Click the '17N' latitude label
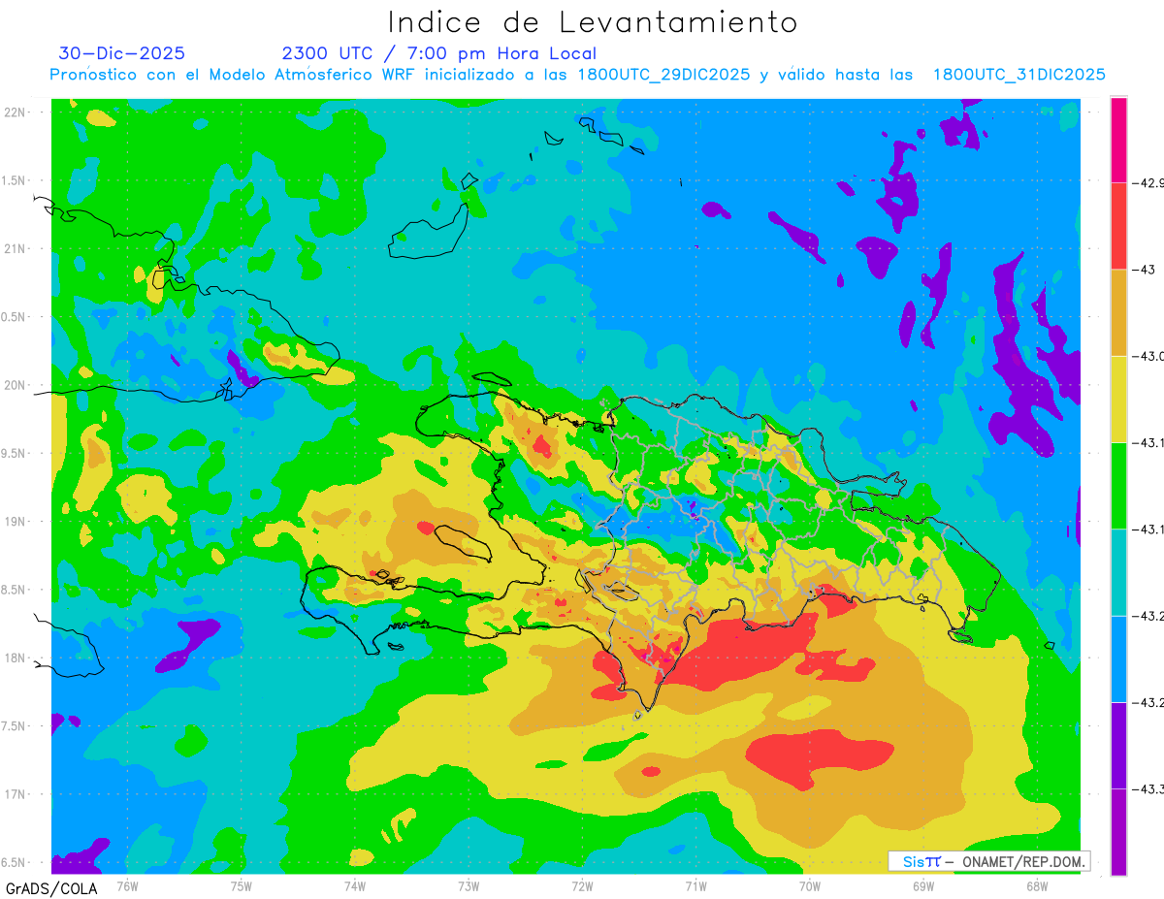1164x899 pixels. (x=15, y=794)
